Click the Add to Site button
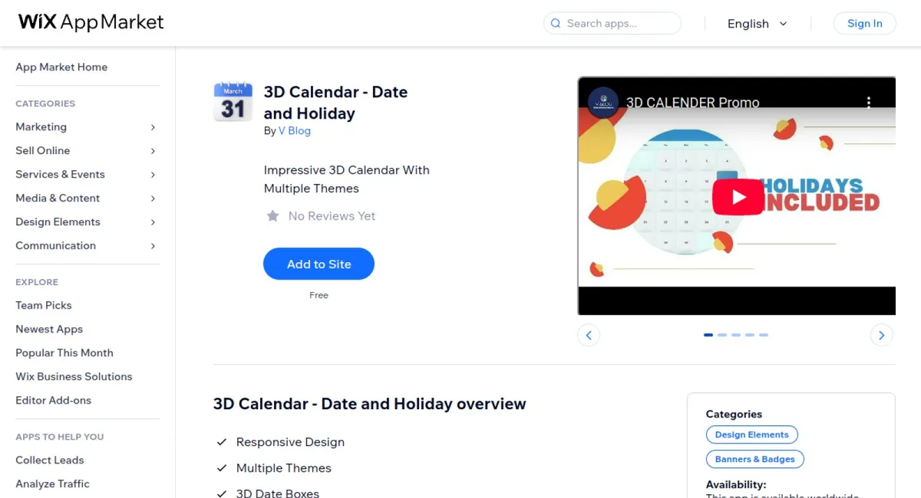This screenshot has height=498, width=921. 319,264
